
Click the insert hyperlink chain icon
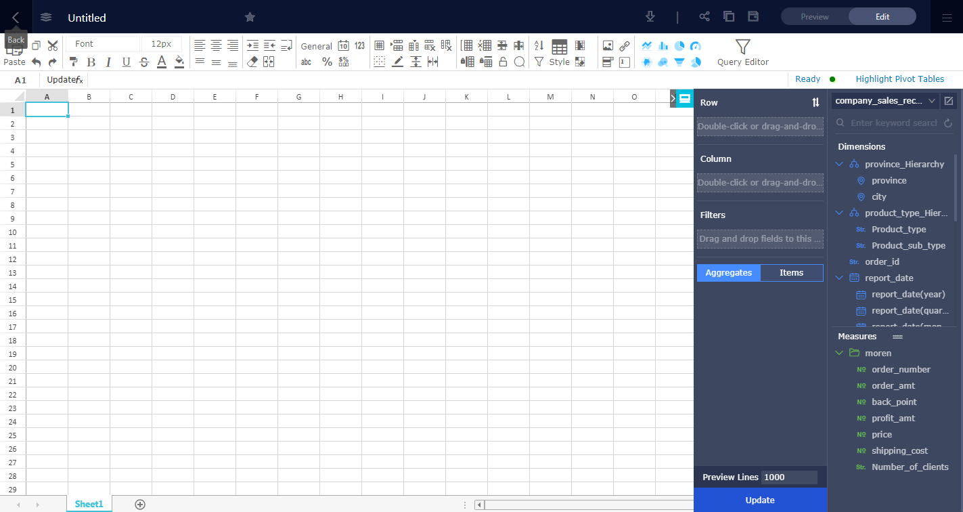tap(624, 46)
